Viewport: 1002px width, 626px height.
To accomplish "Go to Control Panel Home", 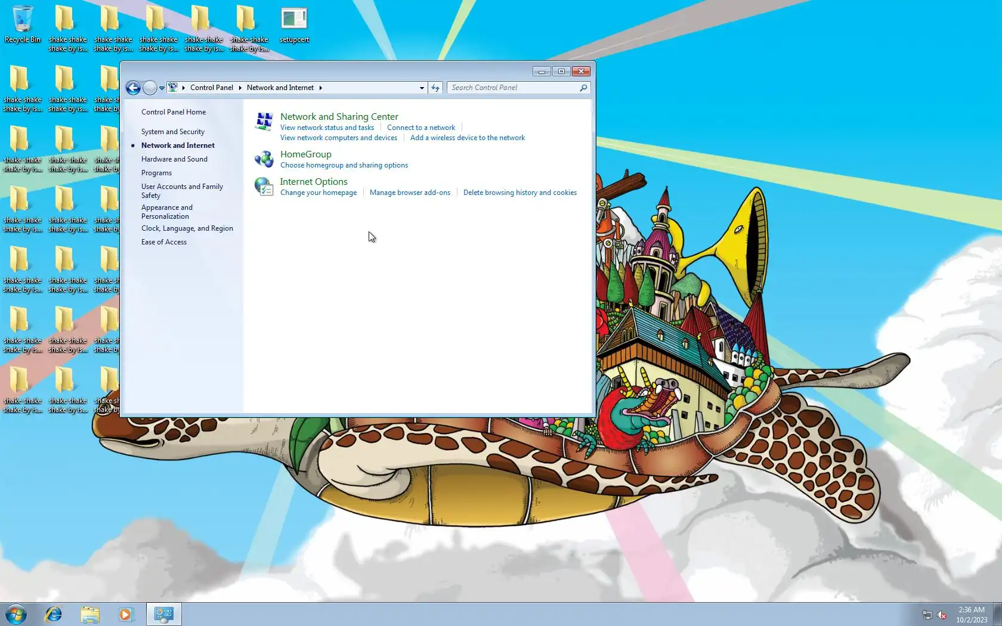I will (x=174, y=112).
